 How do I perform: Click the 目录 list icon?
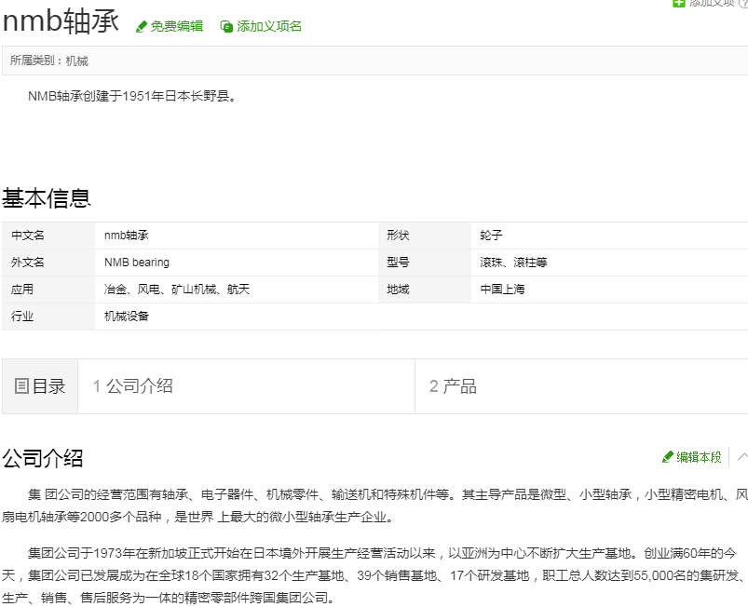[21, 386]
